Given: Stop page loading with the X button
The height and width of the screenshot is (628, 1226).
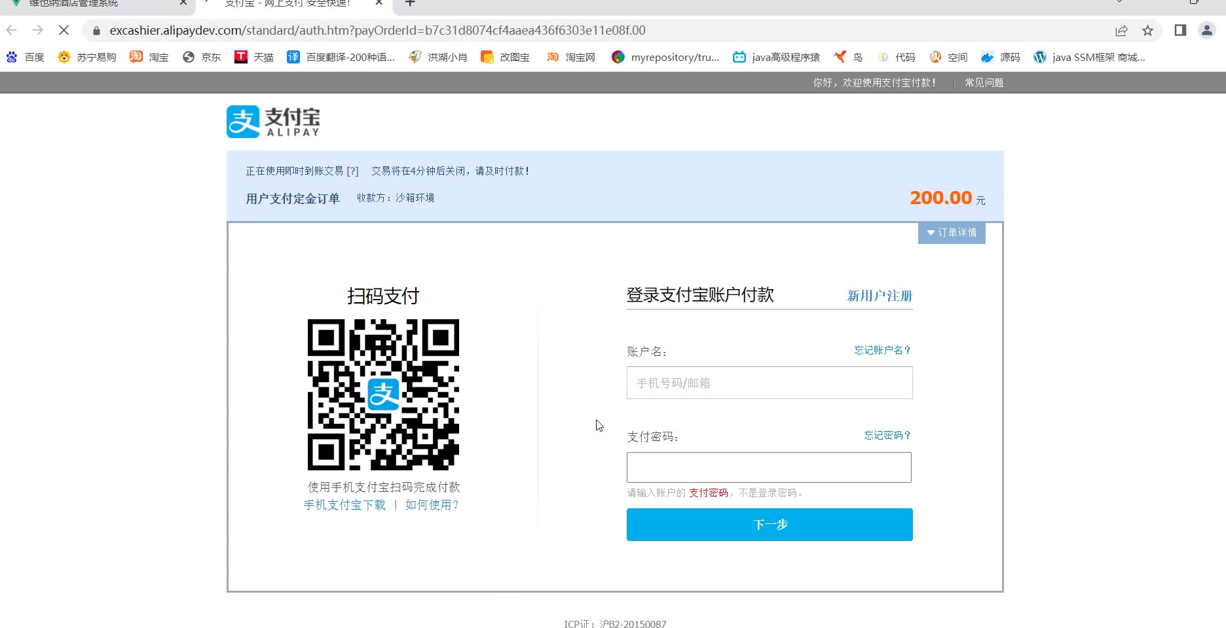Looking at the screenshot, I should pyautogui.click(x=64, y=30).
